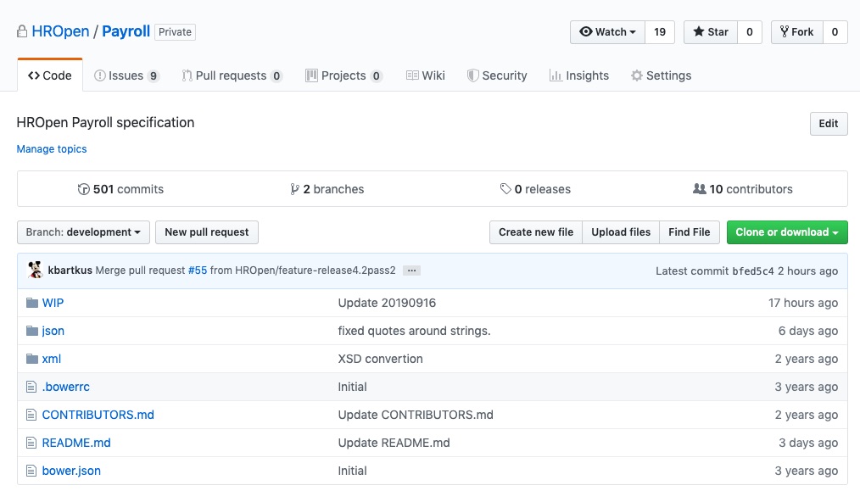Click the contributors people icon
This screenshot has width=860, height=491.
tap(700, 189)
